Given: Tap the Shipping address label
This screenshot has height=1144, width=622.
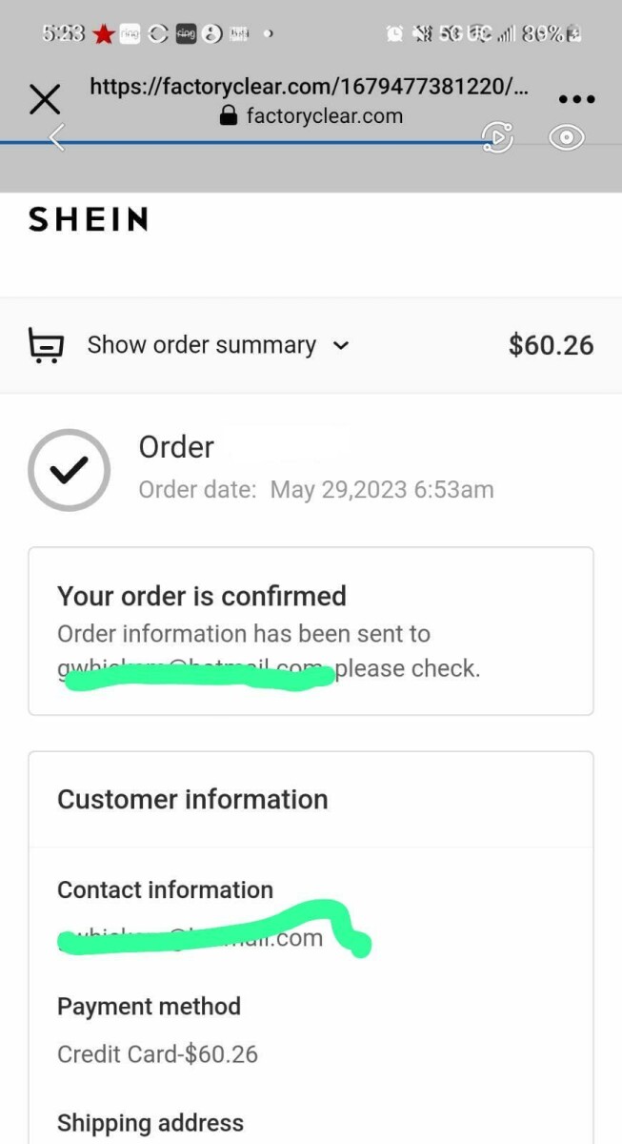Looking at the screenshot, I should (x=150, y=1123).
